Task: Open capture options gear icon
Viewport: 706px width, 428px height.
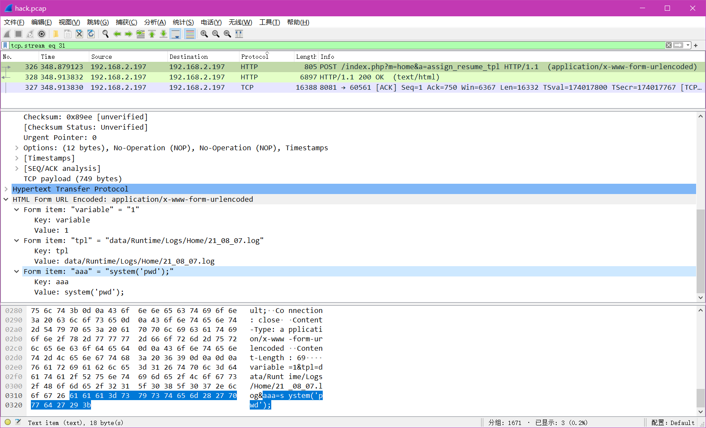Action: tap(42, 34)
